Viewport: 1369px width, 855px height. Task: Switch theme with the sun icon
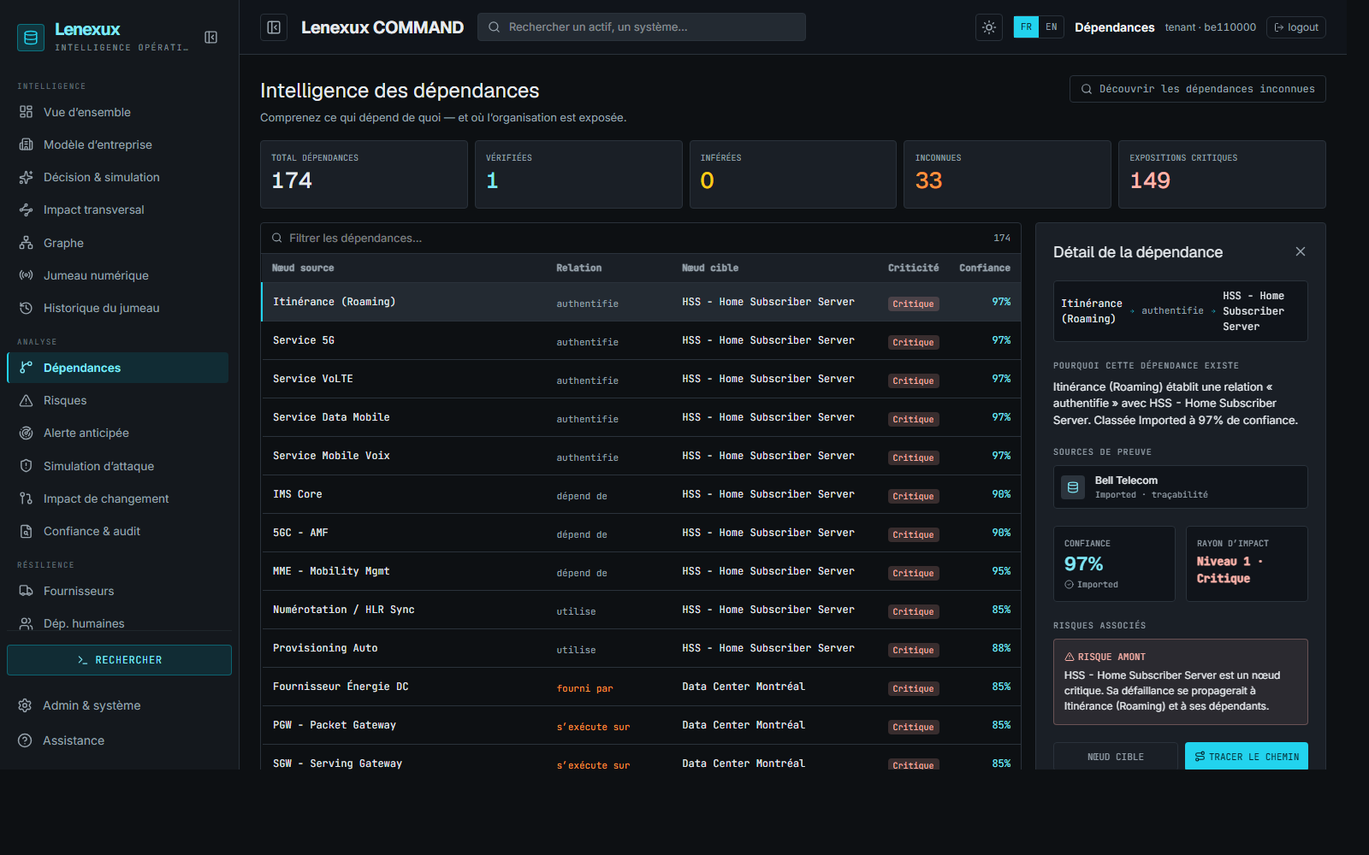click(989, 27)
